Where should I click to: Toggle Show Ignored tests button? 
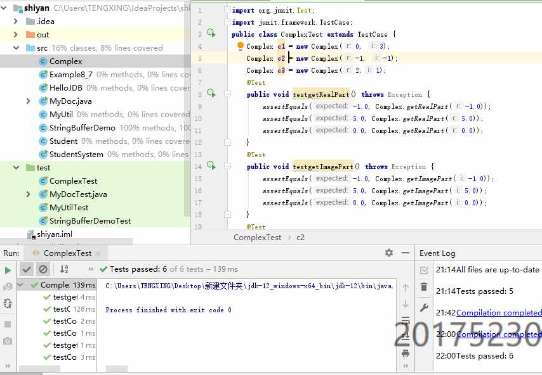click(43, 269)
